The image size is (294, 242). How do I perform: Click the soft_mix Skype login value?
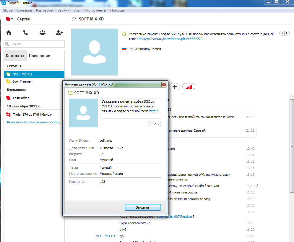tap(105, 141)
